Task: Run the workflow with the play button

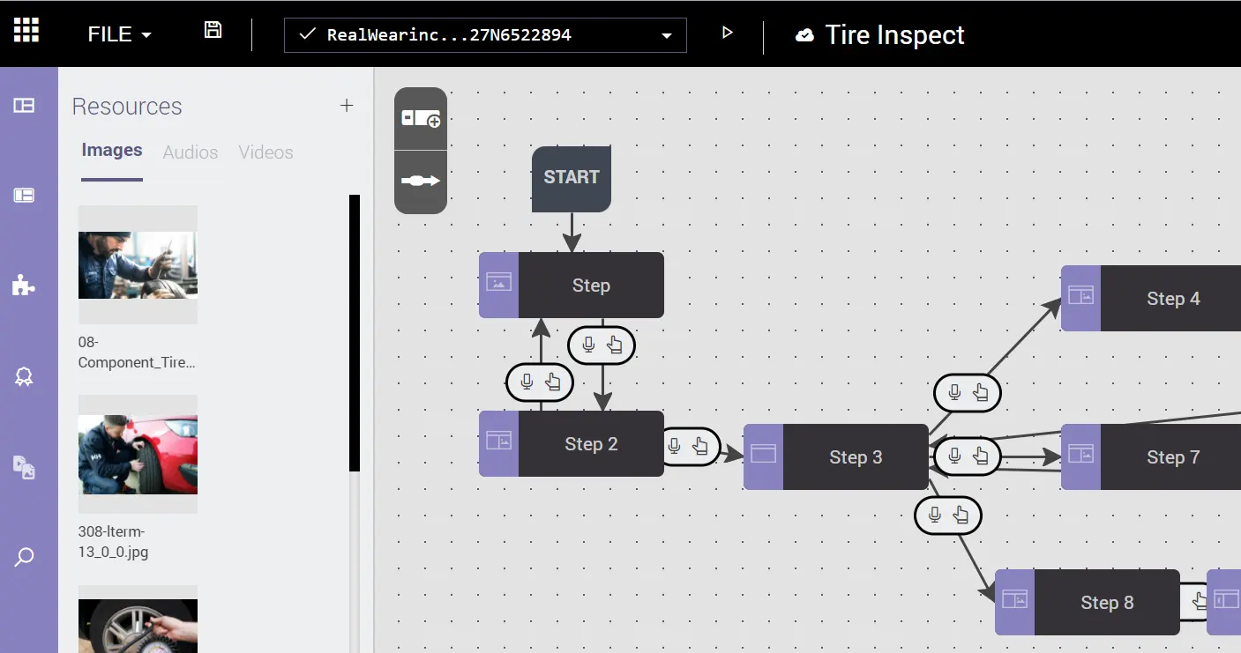Action: [x=727, y=33]
